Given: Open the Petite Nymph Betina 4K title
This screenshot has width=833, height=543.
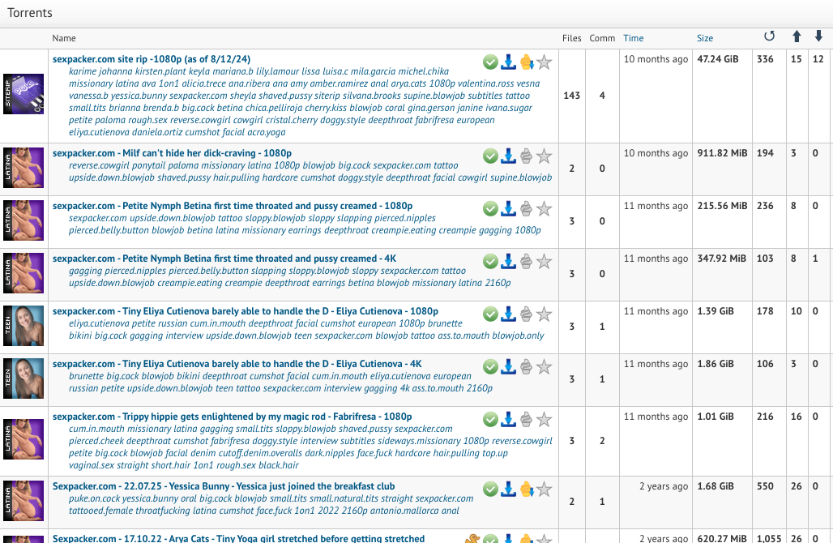Looking at the screenshot, I should [x=224, y=259].
